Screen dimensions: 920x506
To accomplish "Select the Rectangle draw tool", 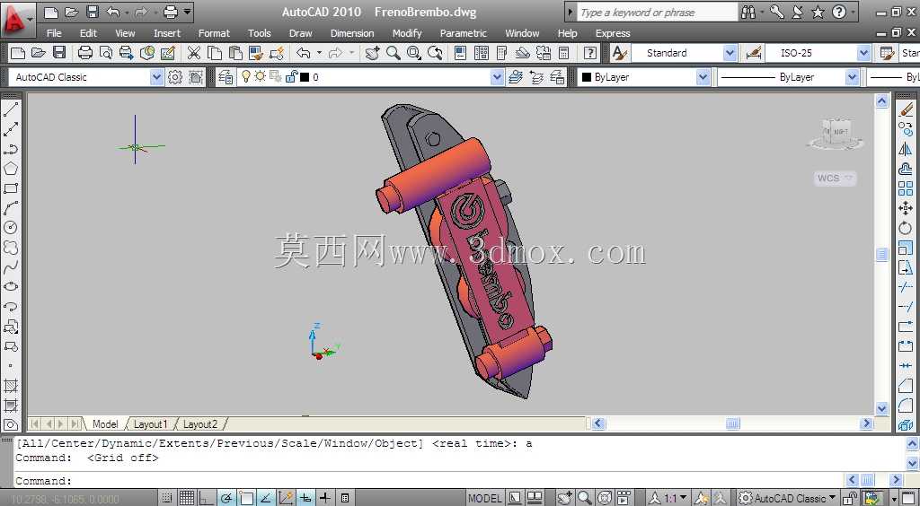I will pyautogui.click(x=11, y=188).
